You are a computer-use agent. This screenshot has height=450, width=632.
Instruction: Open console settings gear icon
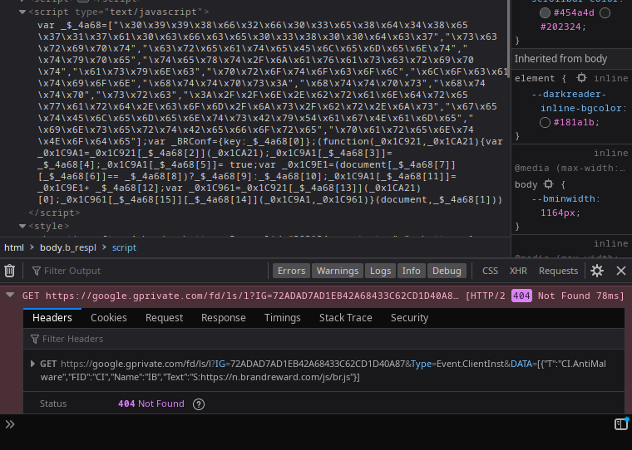tap(597, 271)
